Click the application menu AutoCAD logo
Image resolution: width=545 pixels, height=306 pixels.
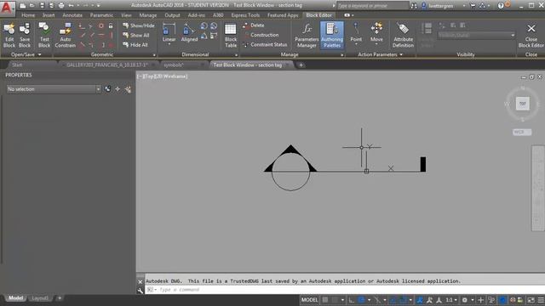pyautogui.click(x=7, y=8)
